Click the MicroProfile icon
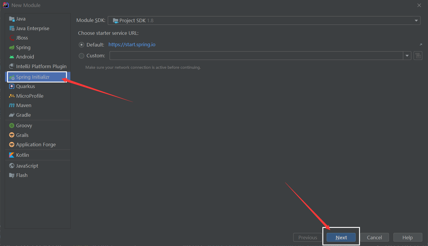428x246 pixels. click(12, 96)
